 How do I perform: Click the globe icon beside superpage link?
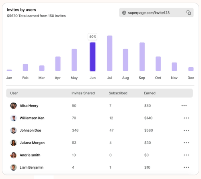point(124,13)
